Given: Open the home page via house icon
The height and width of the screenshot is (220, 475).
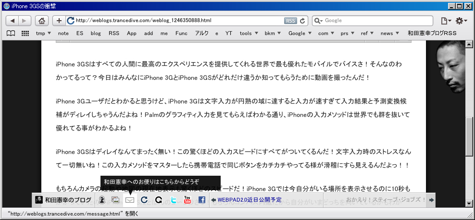Looking at the screenshot, I should [x=42, y=21].
